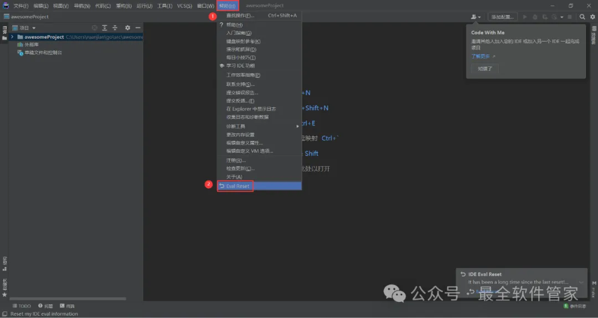Viewport: 598px width, 318px height.
Task: Open Project panel options gear
Action: [128, 28]
